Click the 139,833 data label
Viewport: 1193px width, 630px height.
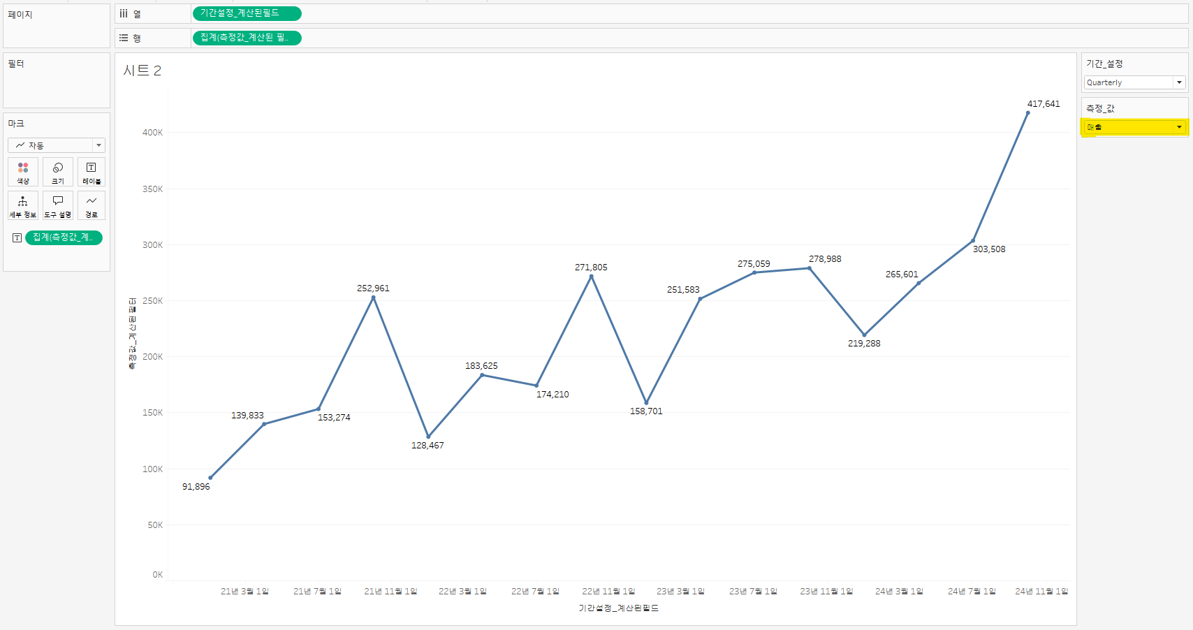coord(247,416)
